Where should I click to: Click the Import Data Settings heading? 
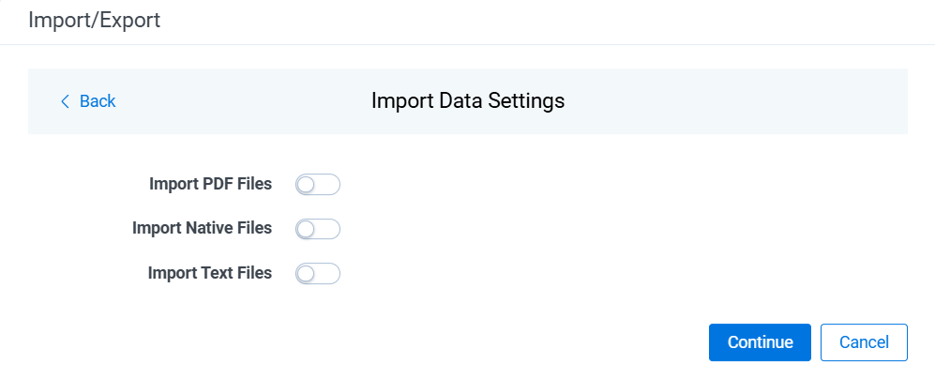468,101
